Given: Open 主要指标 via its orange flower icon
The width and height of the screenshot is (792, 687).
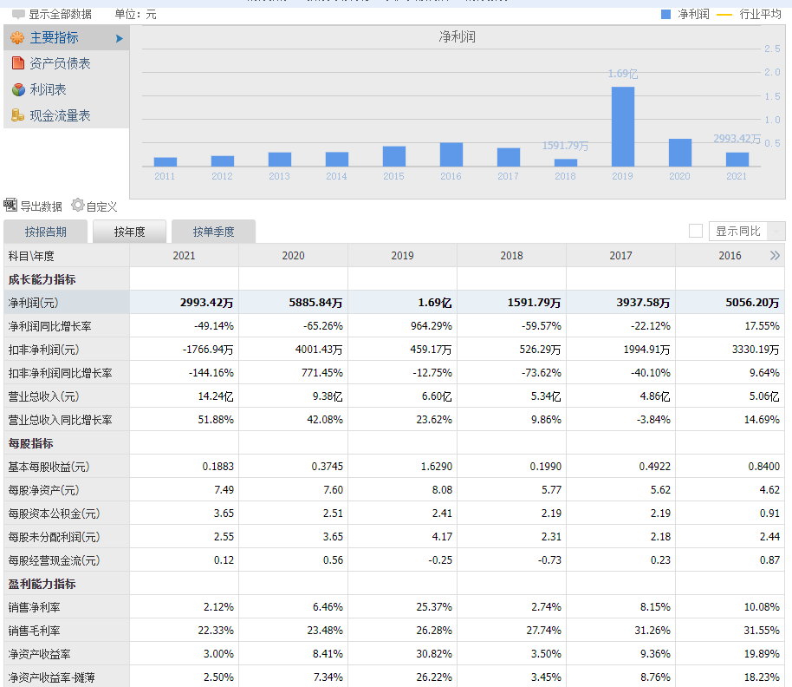Looking at the screenshot, I should 17,37.
